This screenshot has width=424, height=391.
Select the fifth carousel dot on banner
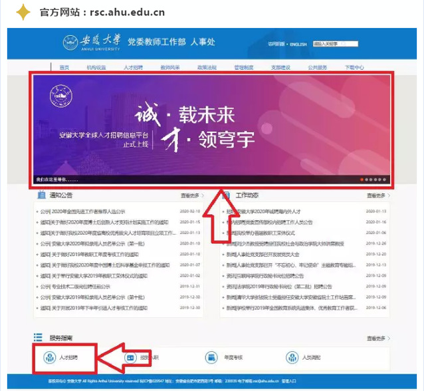(379, 180)
